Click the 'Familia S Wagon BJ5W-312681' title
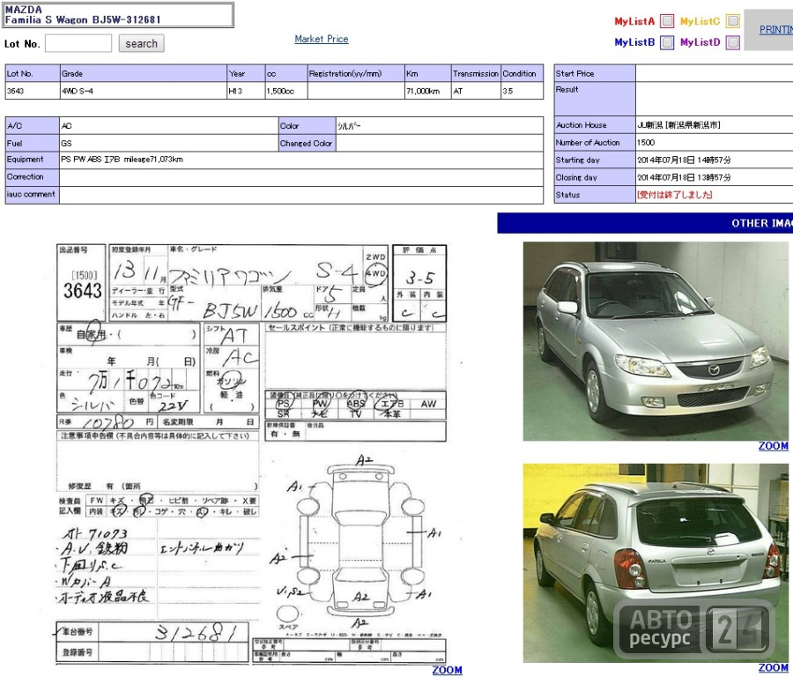This screenshot has height=677, width=793. tap(83, 19)
